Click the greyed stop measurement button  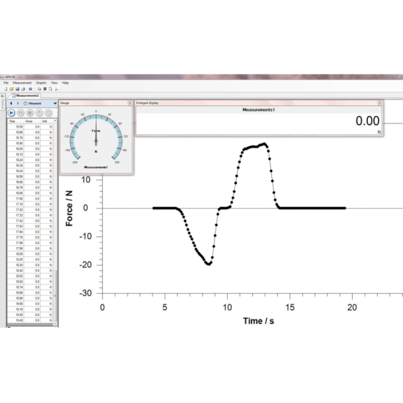(x=30, y=113)
